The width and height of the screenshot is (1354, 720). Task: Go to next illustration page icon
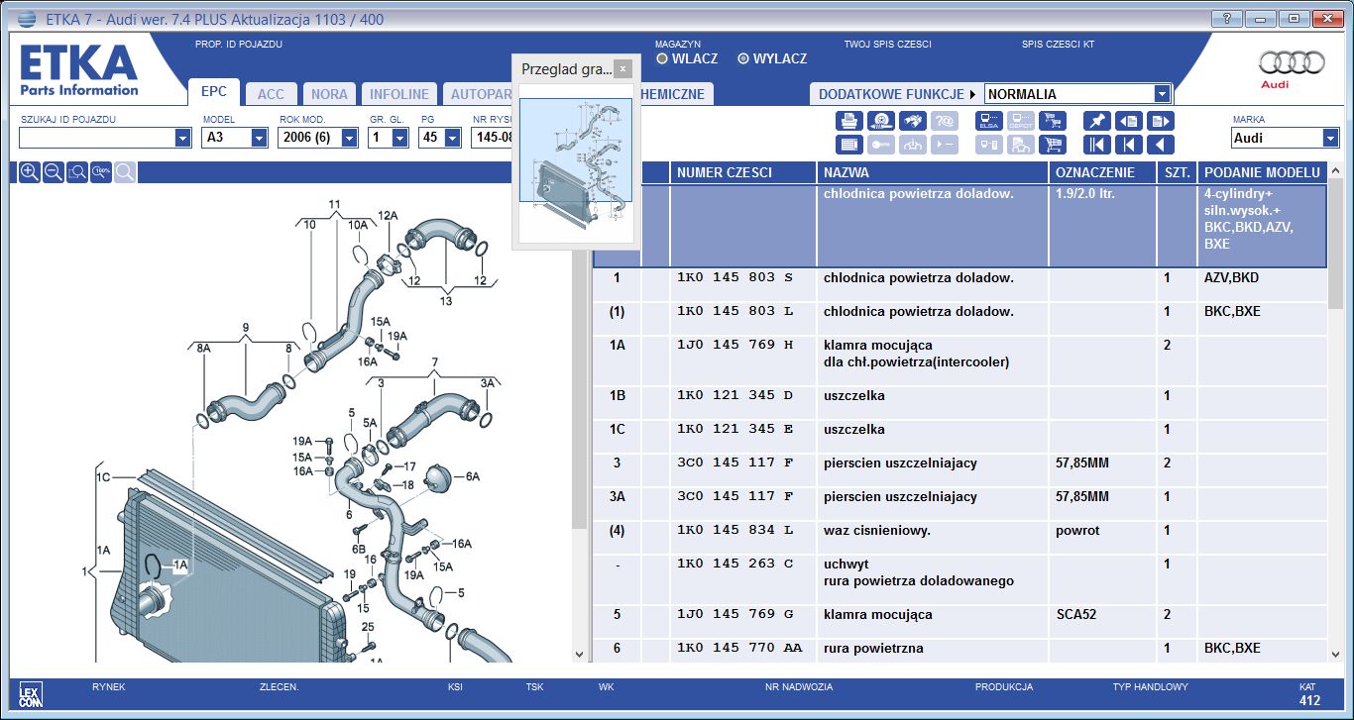pyautogui.click(x=1160, y=121)
